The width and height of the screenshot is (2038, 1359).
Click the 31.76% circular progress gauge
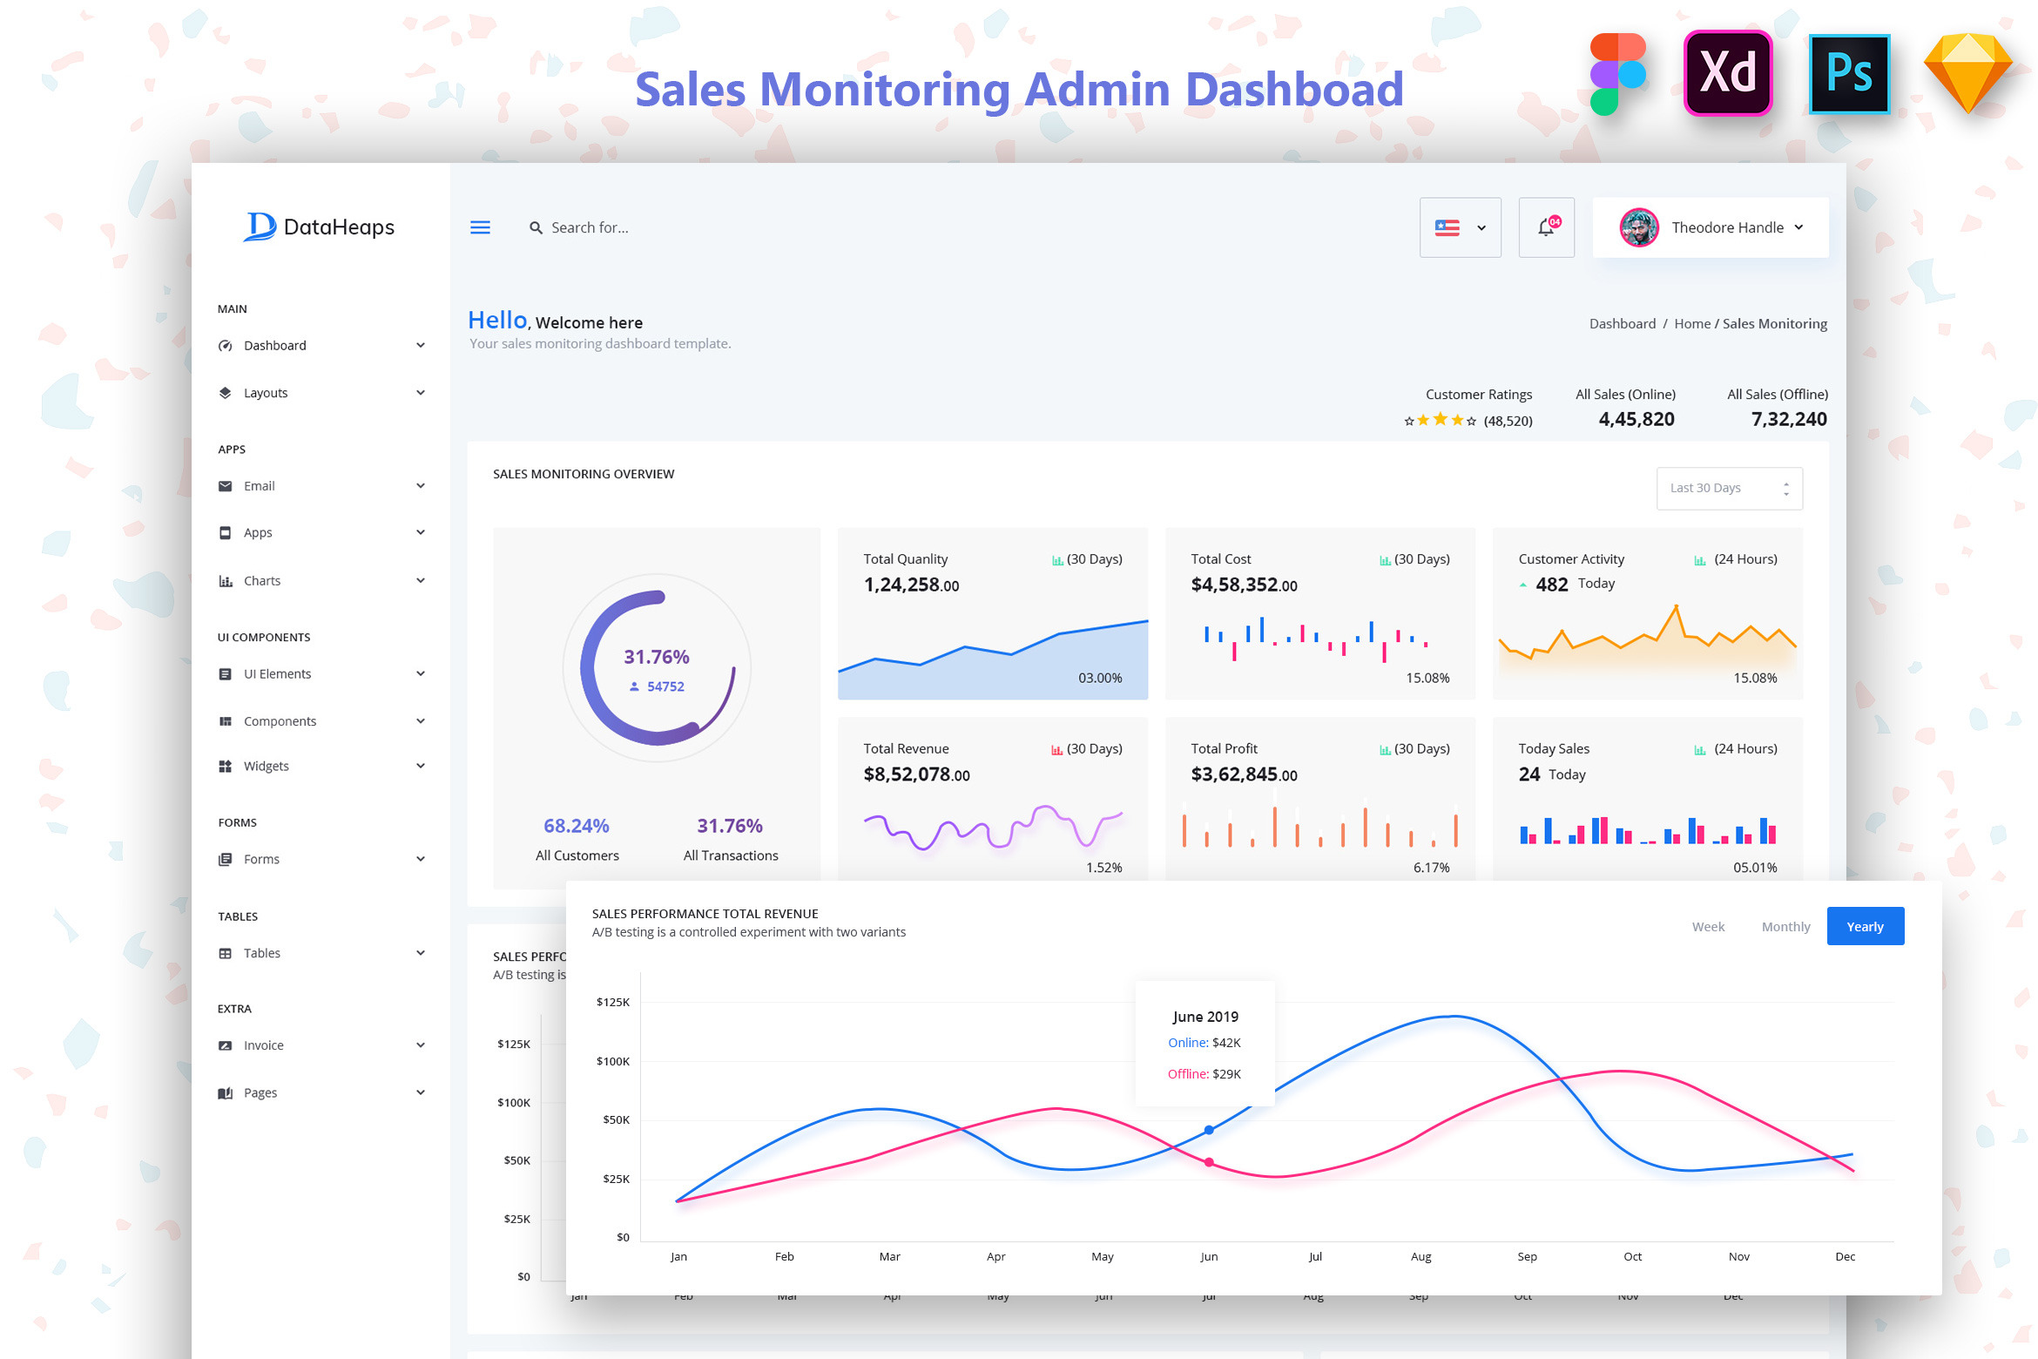(x=657, y=667)
